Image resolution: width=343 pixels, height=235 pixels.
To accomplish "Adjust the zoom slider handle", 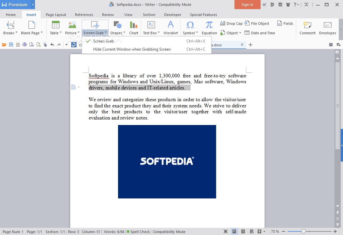I will [303, 231].
